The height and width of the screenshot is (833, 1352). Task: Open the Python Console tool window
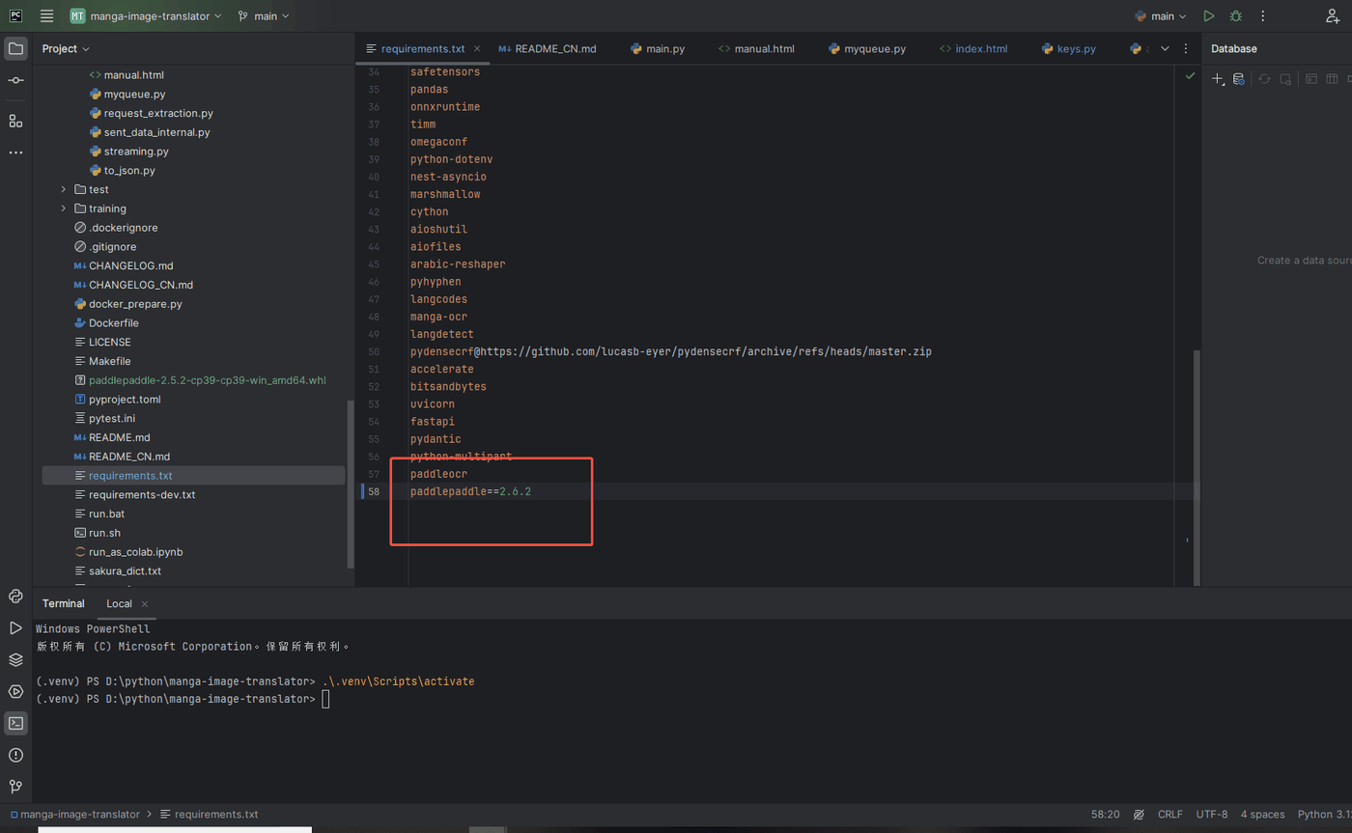pyautogui.click(x=15, y=596)
